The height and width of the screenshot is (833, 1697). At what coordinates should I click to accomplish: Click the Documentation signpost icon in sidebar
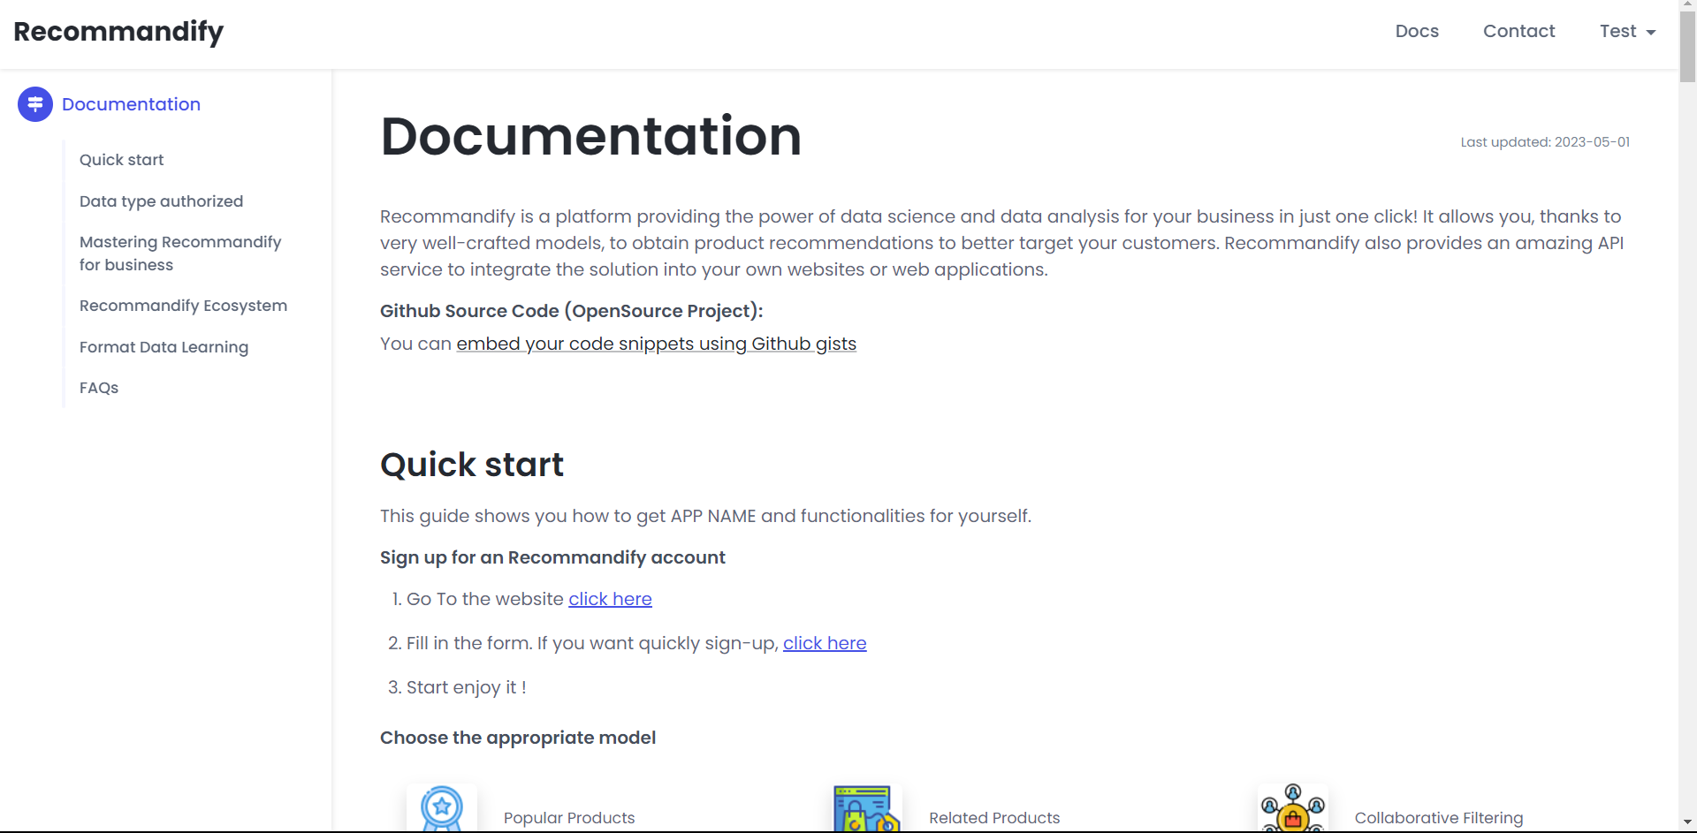(35, 104)
